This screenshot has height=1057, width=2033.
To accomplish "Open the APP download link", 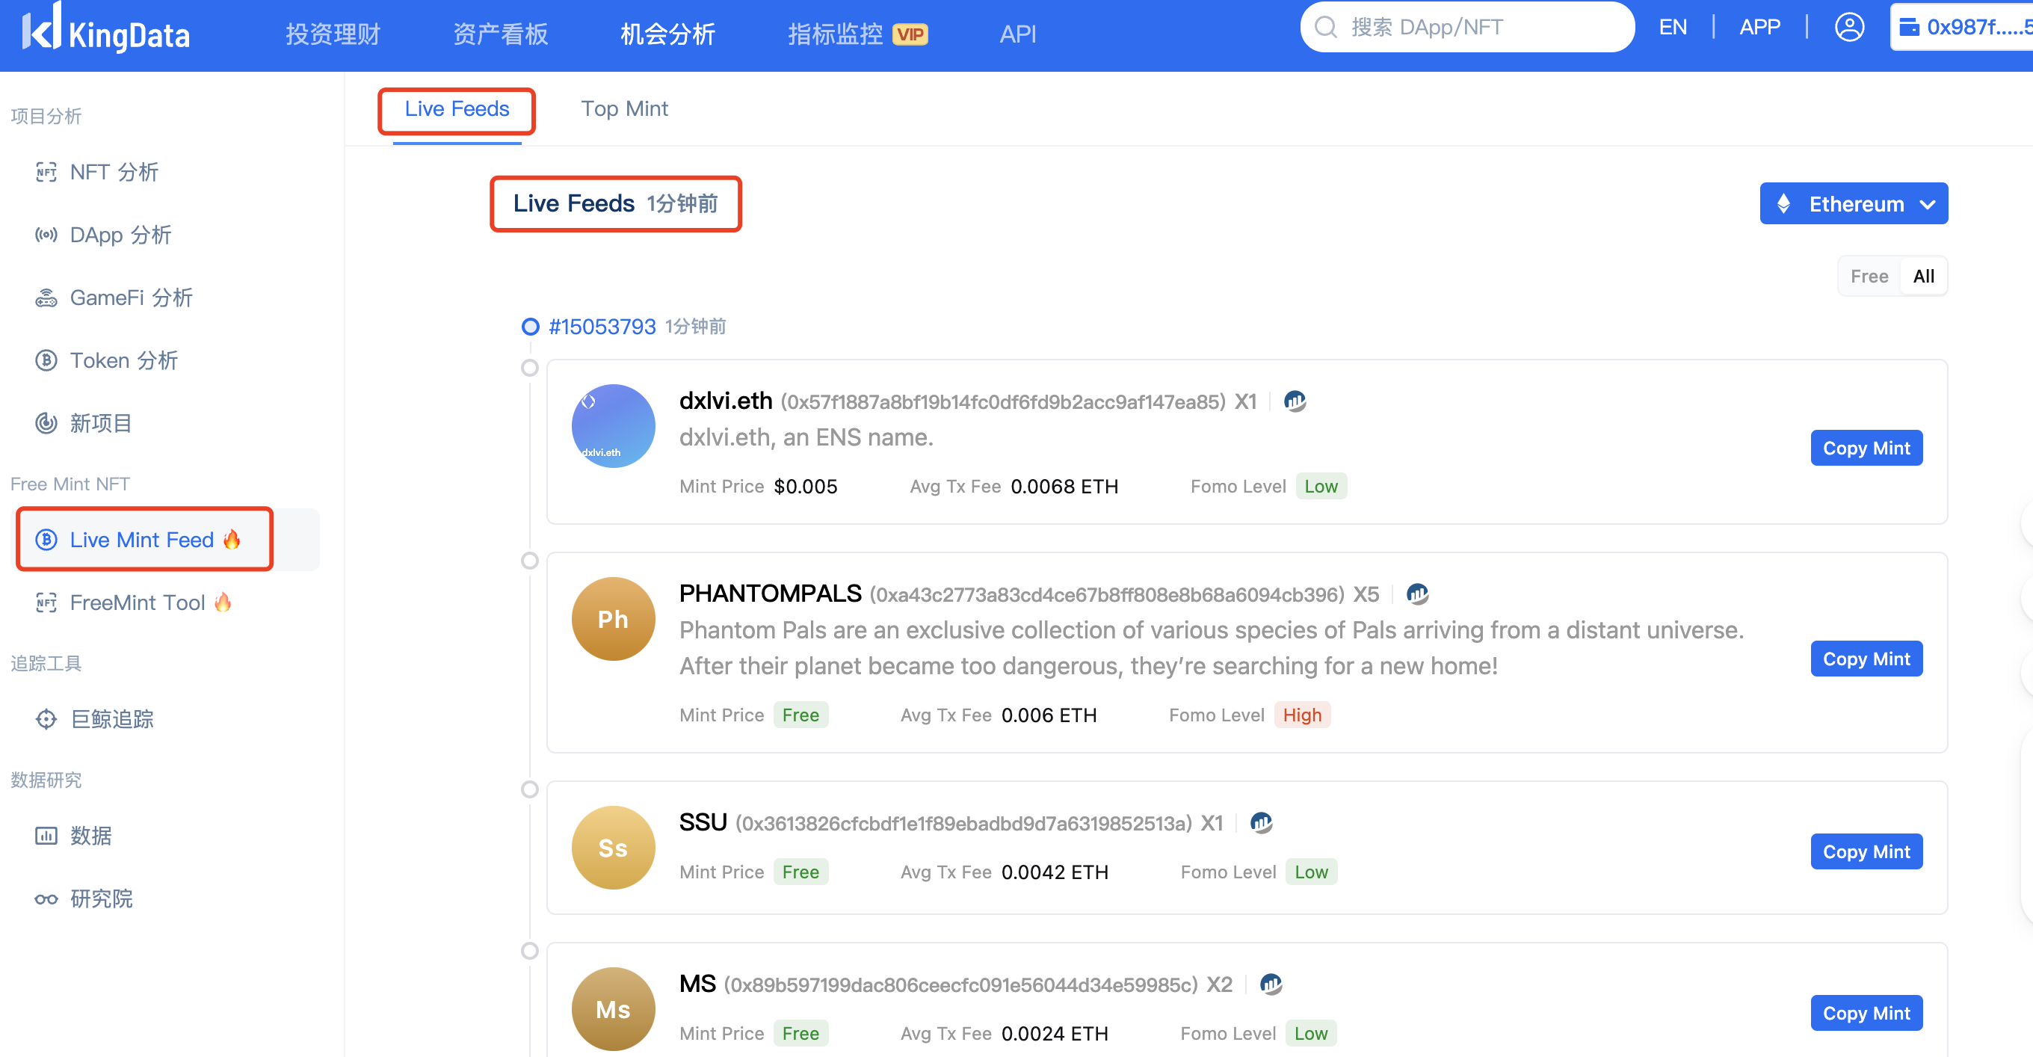I will [x=1759, y=28].
